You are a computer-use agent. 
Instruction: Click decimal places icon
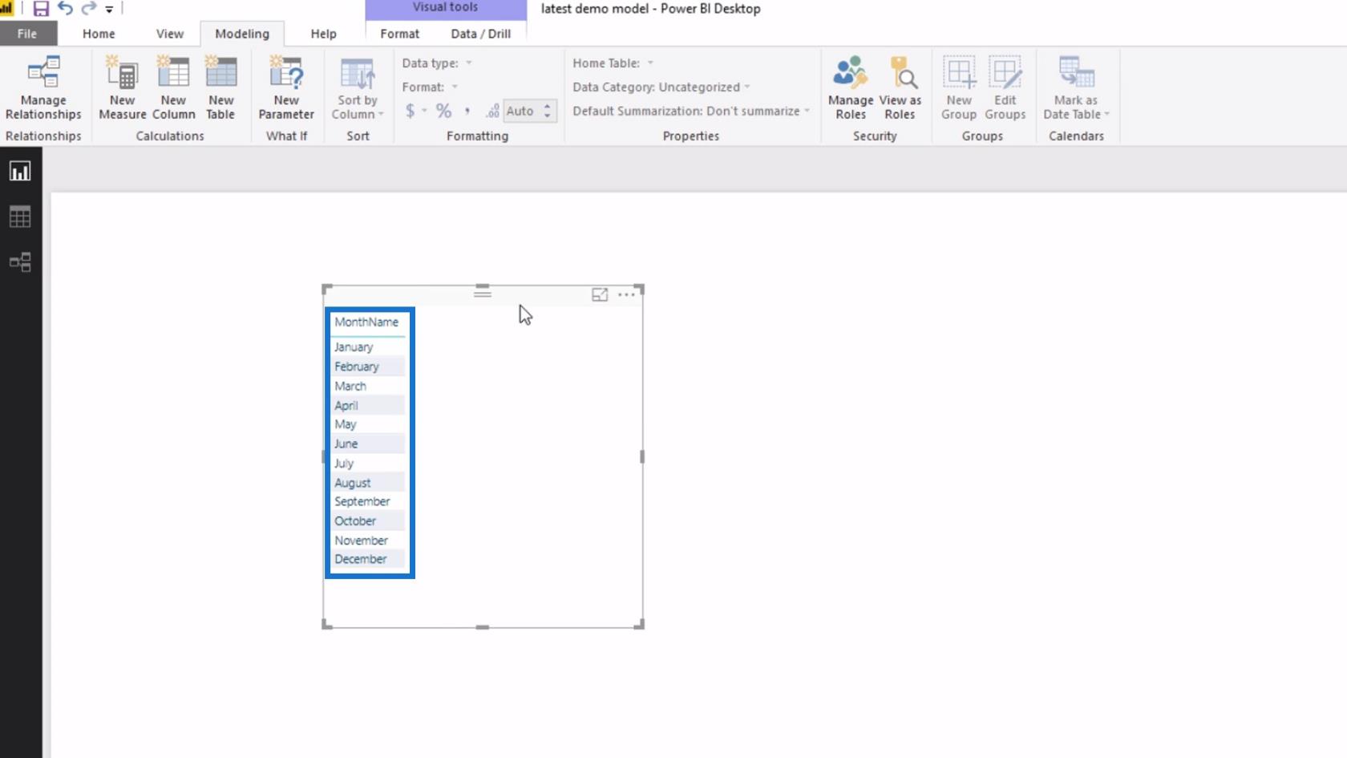click(x=492, y=111)
